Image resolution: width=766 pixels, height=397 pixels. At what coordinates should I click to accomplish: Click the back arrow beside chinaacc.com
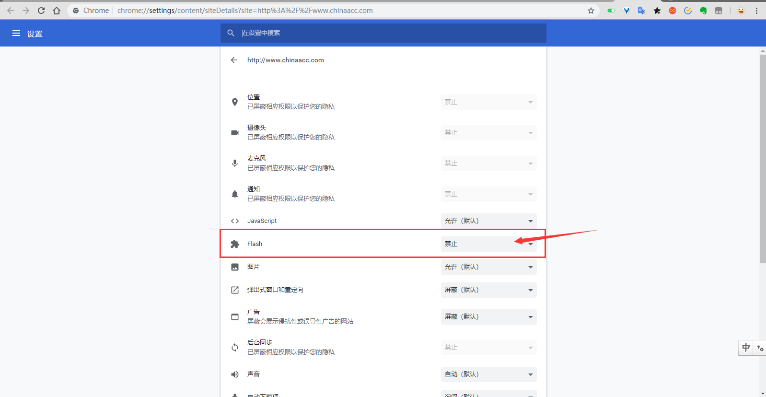coord(234,60)
